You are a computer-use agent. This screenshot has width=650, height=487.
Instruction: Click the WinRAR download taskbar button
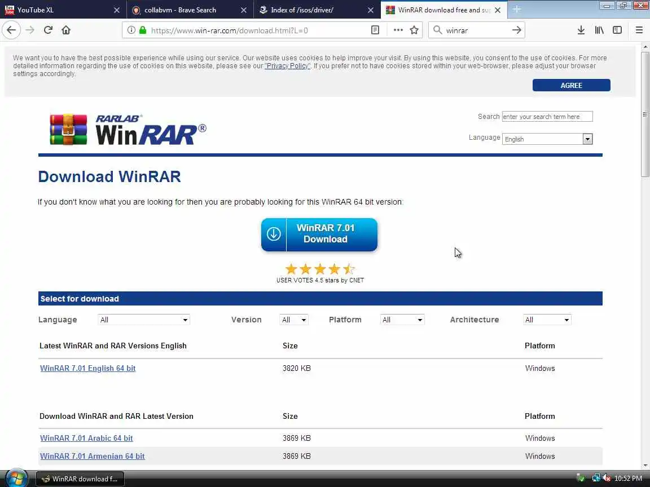80,479
